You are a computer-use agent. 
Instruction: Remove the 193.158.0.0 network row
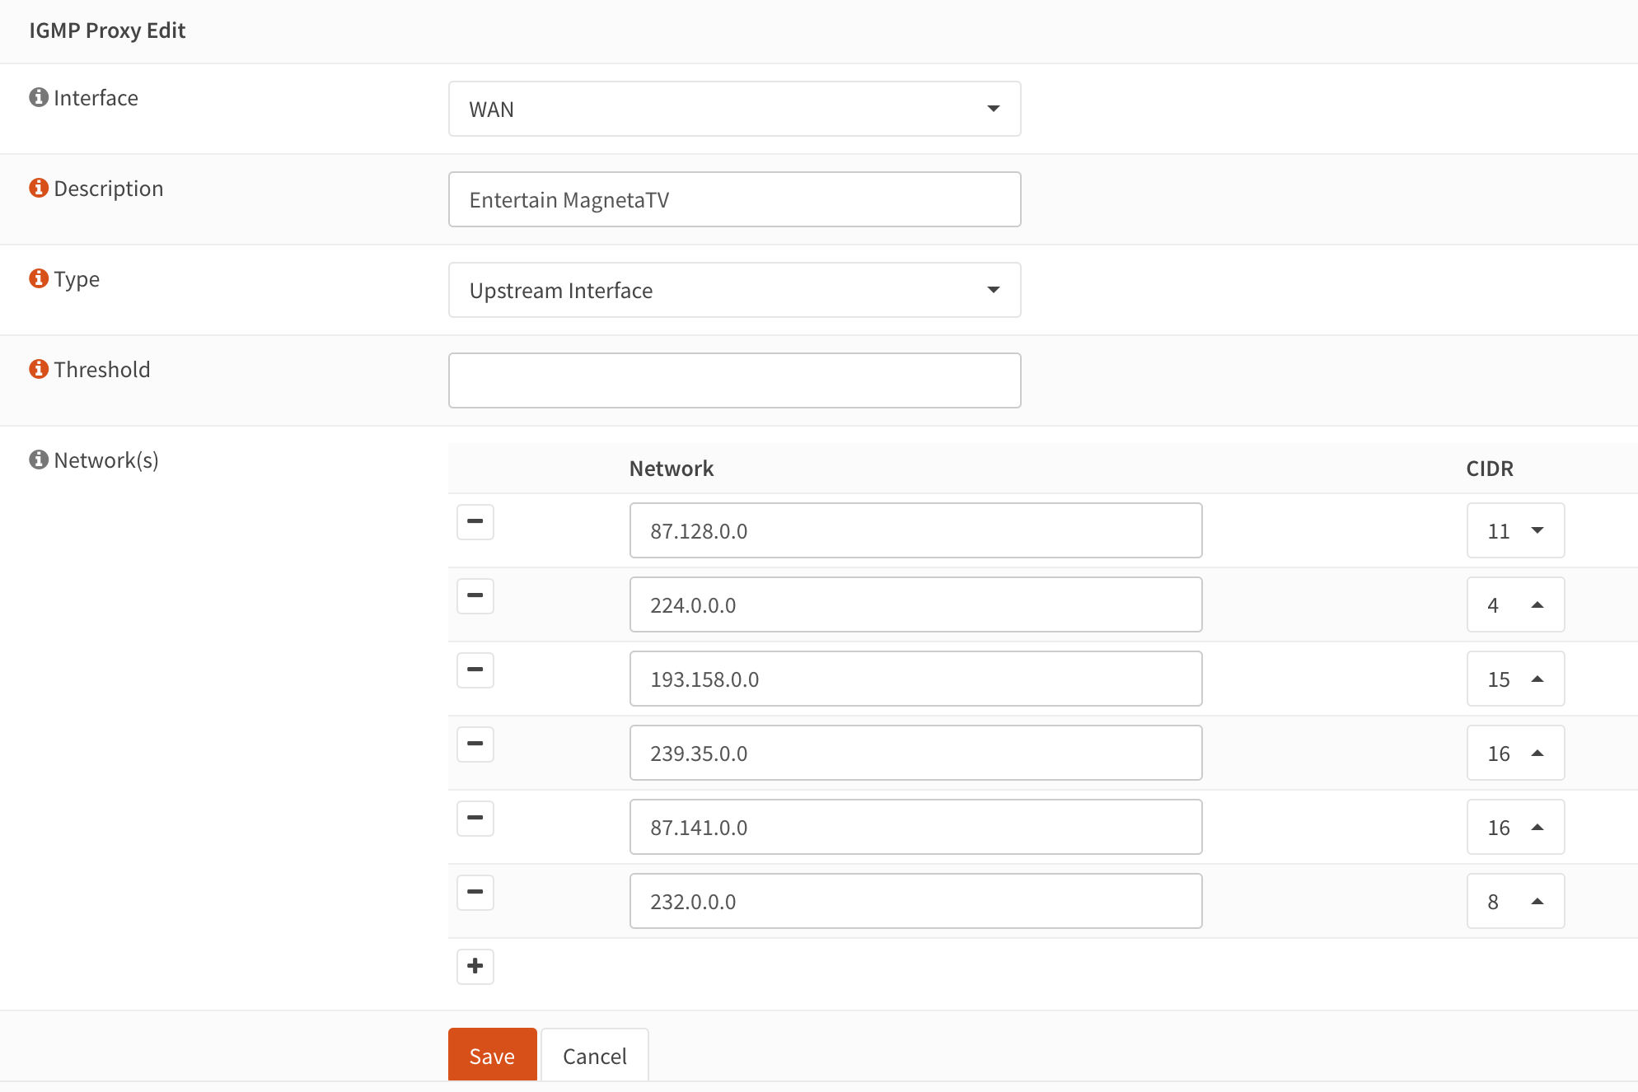[475, 670]
